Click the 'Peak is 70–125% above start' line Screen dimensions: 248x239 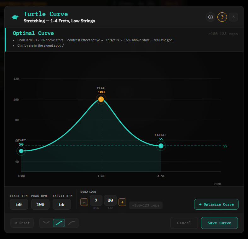[x=59, y=40]
